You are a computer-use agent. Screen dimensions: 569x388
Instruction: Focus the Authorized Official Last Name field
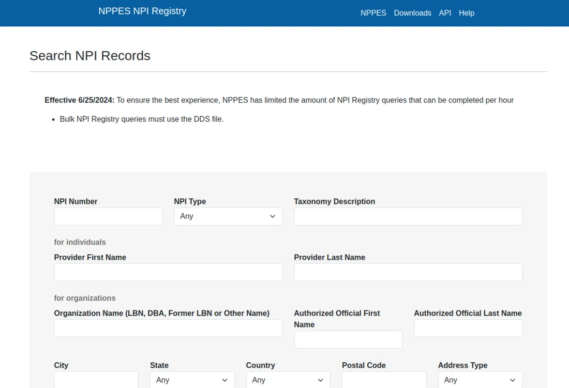pyautogui.click(x=468, y=328)
